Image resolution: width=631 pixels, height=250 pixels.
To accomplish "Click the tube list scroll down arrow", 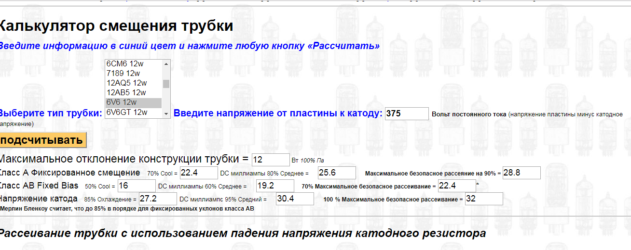I will [166, 113].
